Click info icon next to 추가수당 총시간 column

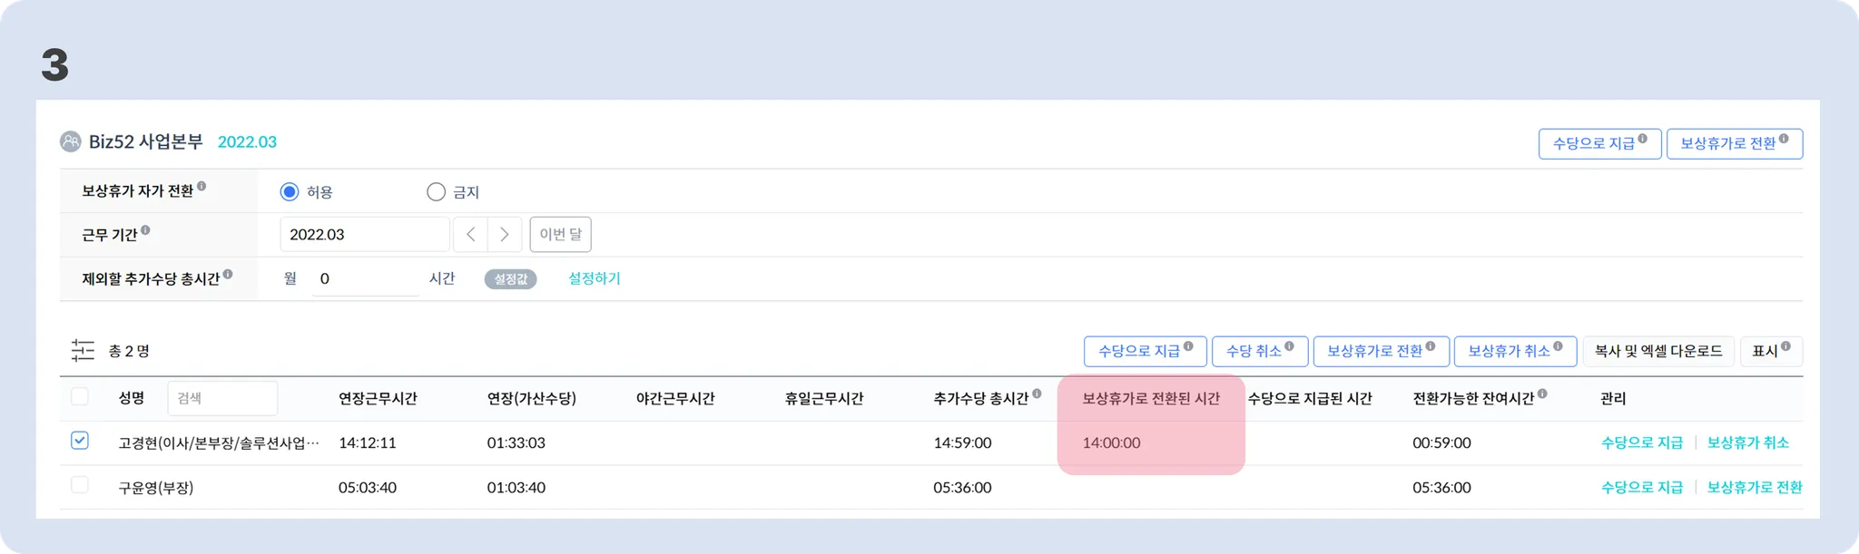[x=1037, y=394]
